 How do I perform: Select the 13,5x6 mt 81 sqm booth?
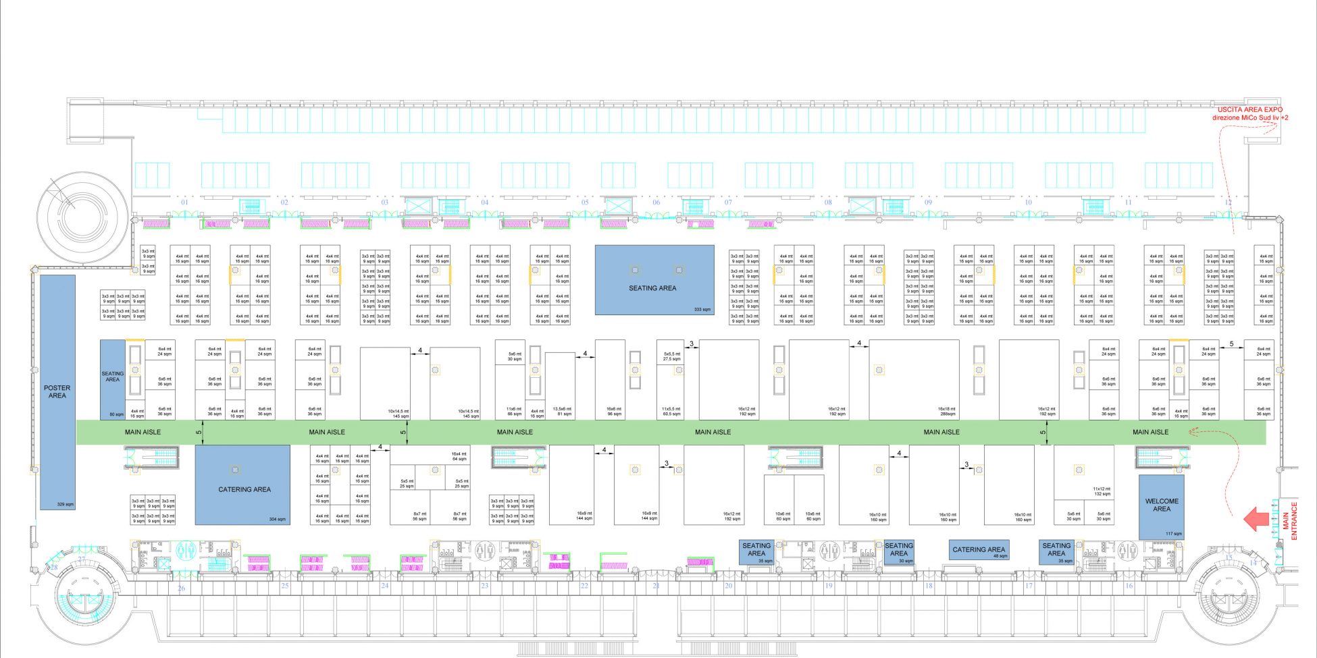pyautogui.click(x=560, y=386)
